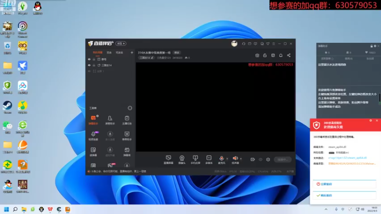Click the round more icon beside 工具箱

pyautogui.click(x=130, y=108)
